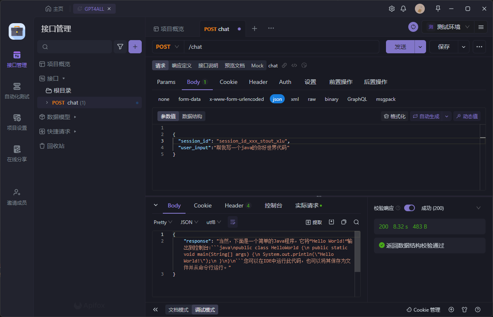Open the 保存 button dropdown arrow

coord(463,47)
